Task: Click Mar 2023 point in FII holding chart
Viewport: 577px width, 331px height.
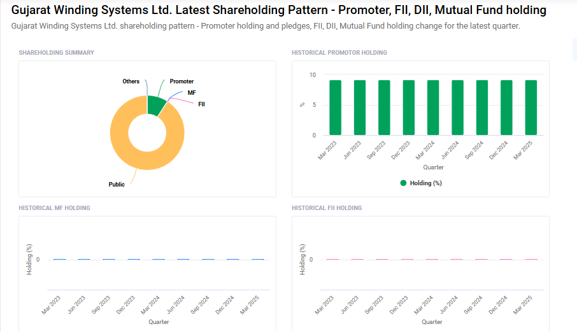Action: [332, 259]
